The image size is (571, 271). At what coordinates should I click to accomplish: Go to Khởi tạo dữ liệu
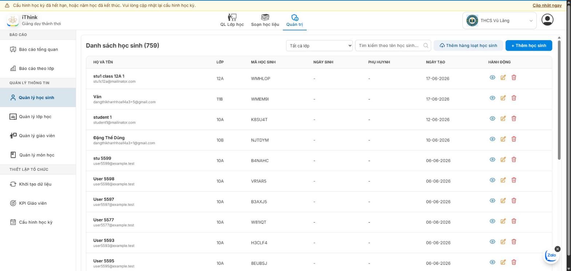tap(38, 184)
